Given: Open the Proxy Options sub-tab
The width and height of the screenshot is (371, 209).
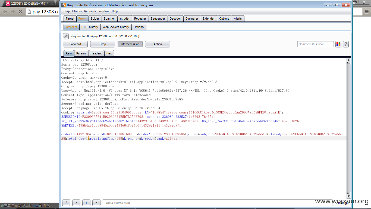Looking at the screenshot, I should (x=139, y=27).
